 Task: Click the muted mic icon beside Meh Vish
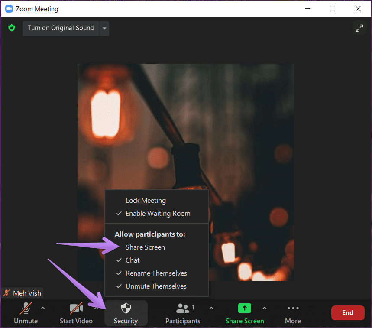click(x=6, y=292)
